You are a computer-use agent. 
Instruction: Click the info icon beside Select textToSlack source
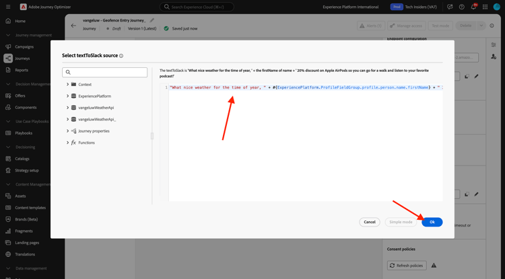pyautogui.click(x=121, y=56)
